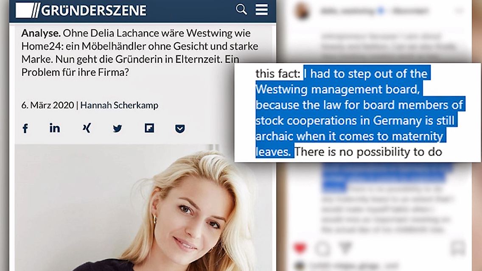The width and height of the screenshot is (482, 271).
Task: Bookmark the Instagram post
Action: click(x=458, y=248)
